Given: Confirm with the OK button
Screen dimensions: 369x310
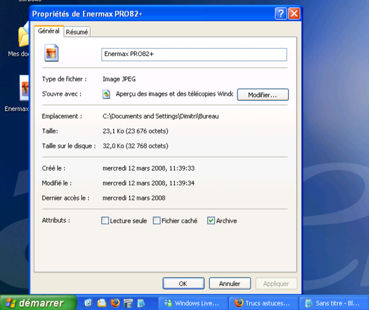Looking at the screenshot, I should click(x=184, y=284).
